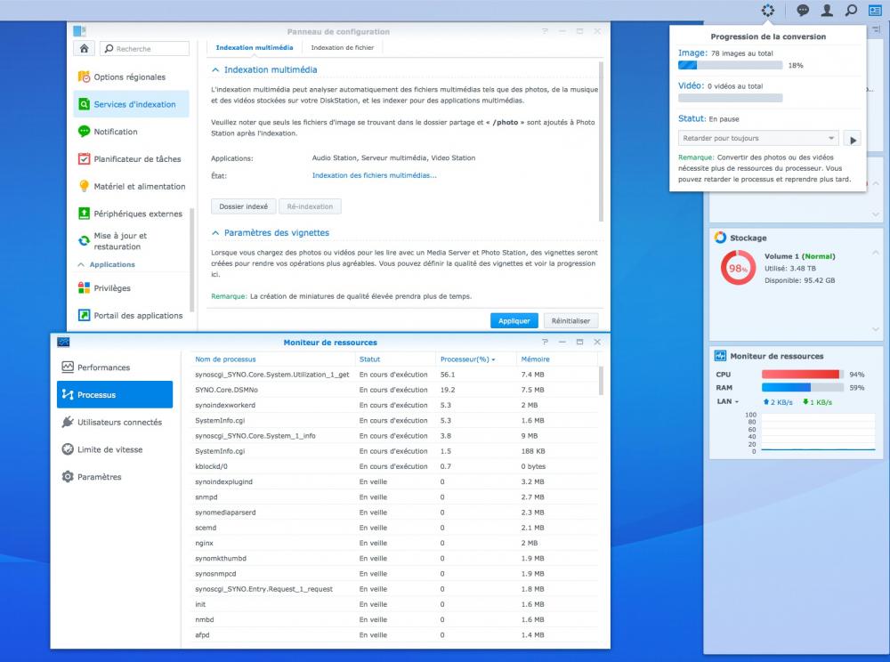890x662 pixels.
Task: Select the init process row
Action: 395,604
